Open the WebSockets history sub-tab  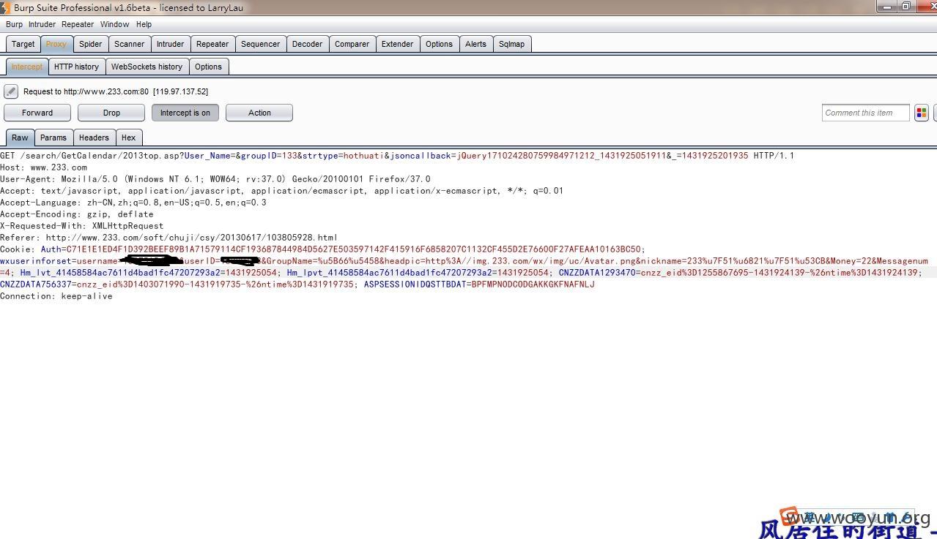point(147,67)
